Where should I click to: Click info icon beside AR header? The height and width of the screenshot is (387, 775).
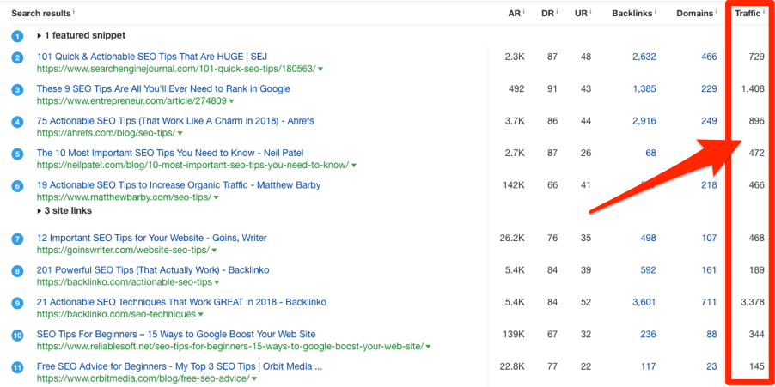[523, 12]
